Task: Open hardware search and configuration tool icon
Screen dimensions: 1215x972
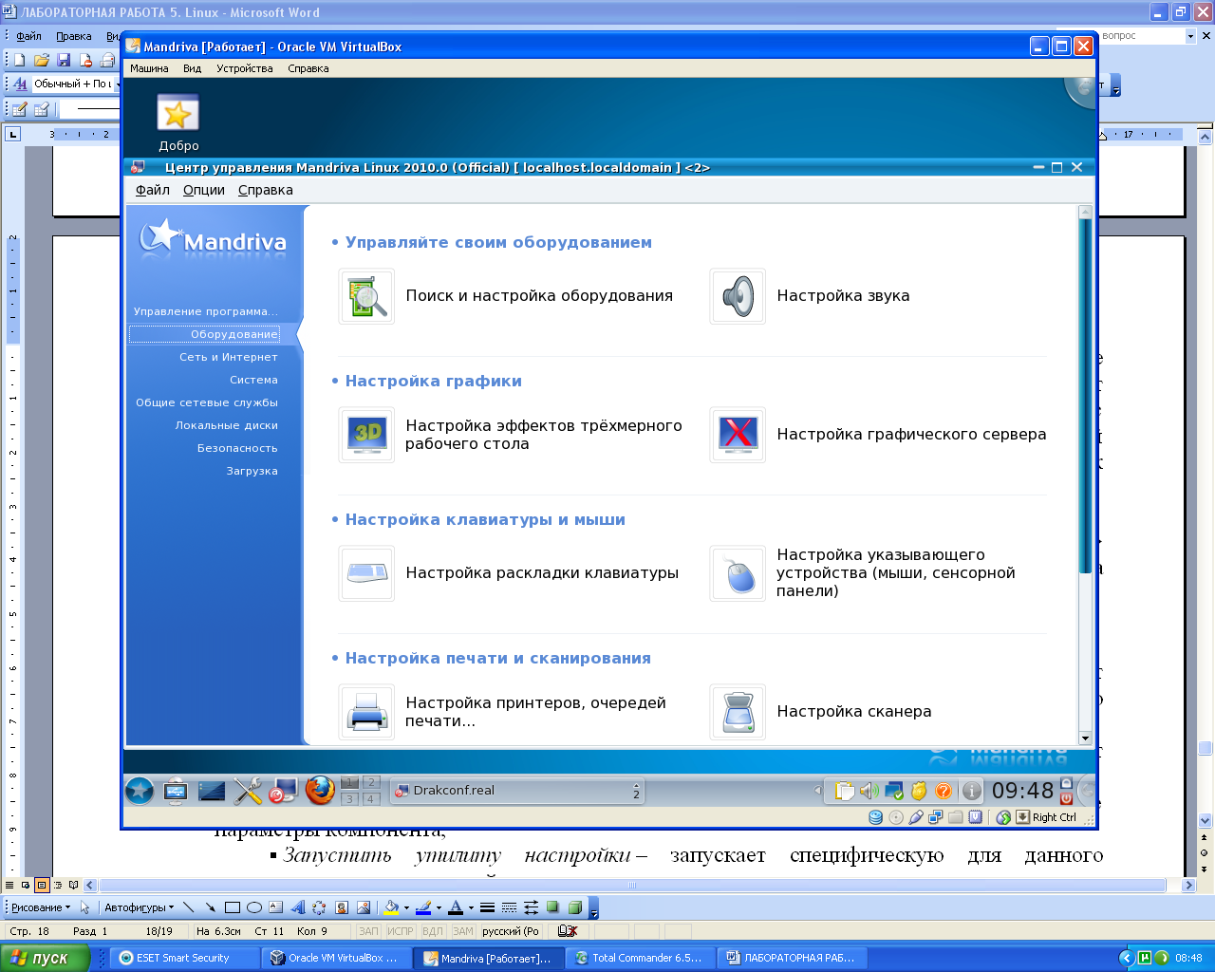Action: click(x=366, y=296)
